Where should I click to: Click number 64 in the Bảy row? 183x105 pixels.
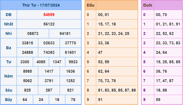pyautogui.click(x=25, y=100)
